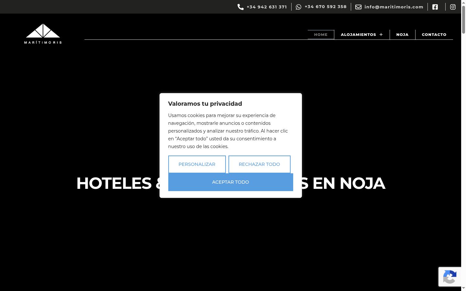Accept all cookies with Aceptar Todo
This screenshot has height=291, width=466.
point(230,182)
